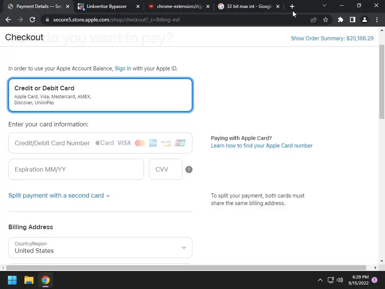Open the taskbar clock and date

[x=358, y=280]
